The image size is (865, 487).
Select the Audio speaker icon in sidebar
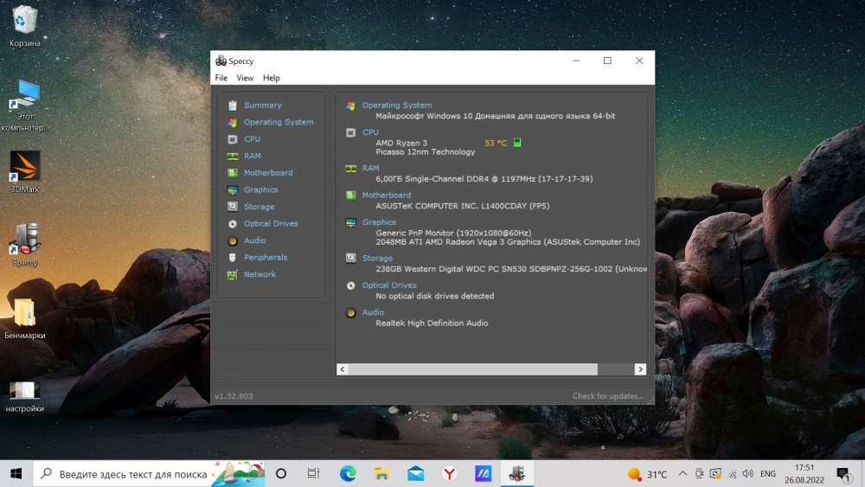(233, 241)
